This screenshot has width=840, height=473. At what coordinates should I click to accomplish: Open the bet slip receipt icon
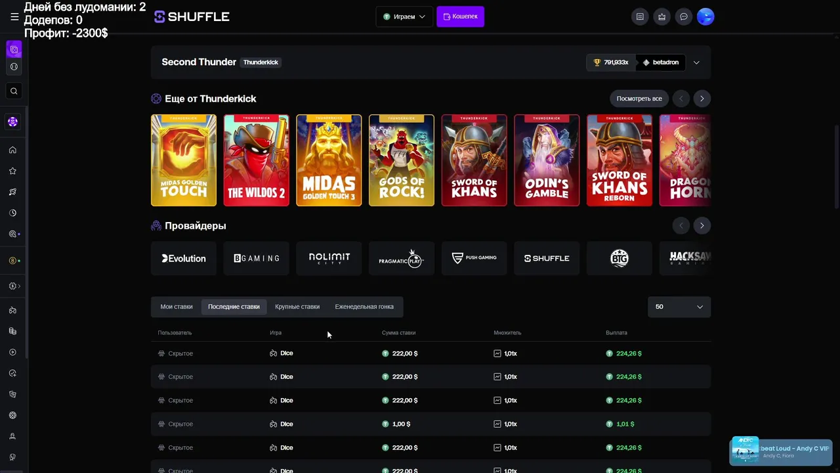pyautogui.click(x=640, y=17)
